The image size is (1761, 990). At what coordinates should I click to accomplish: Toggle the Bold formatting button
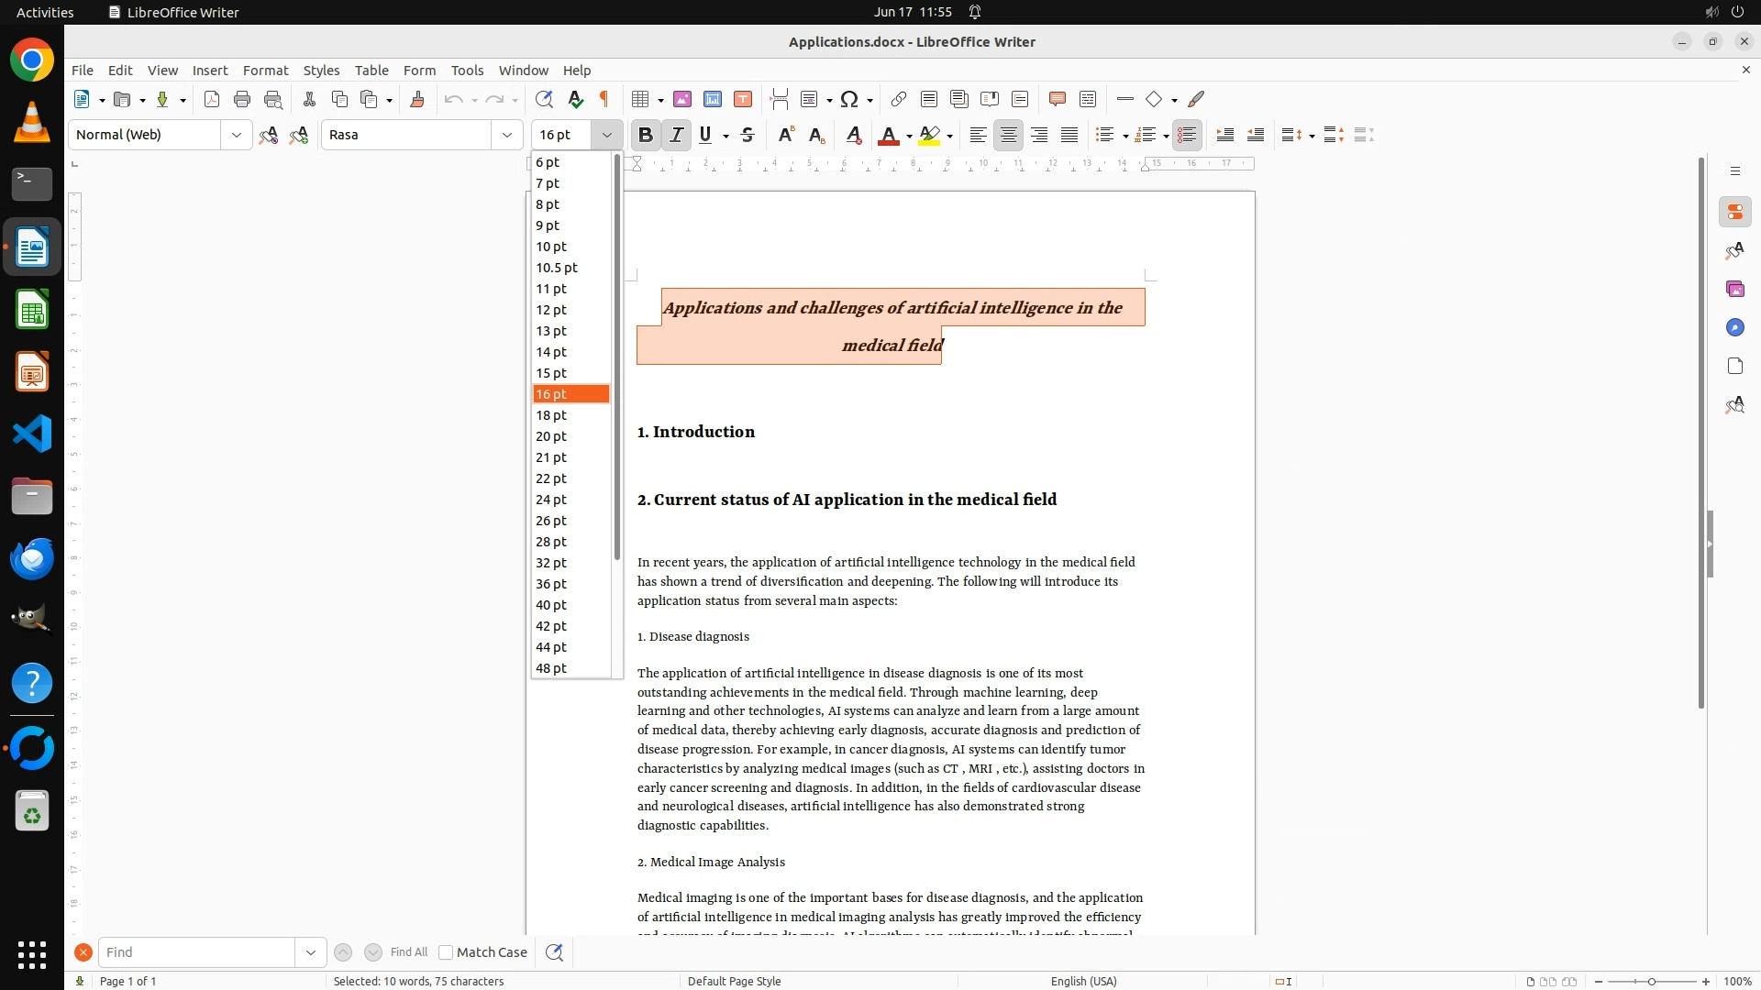coord(646,135)
